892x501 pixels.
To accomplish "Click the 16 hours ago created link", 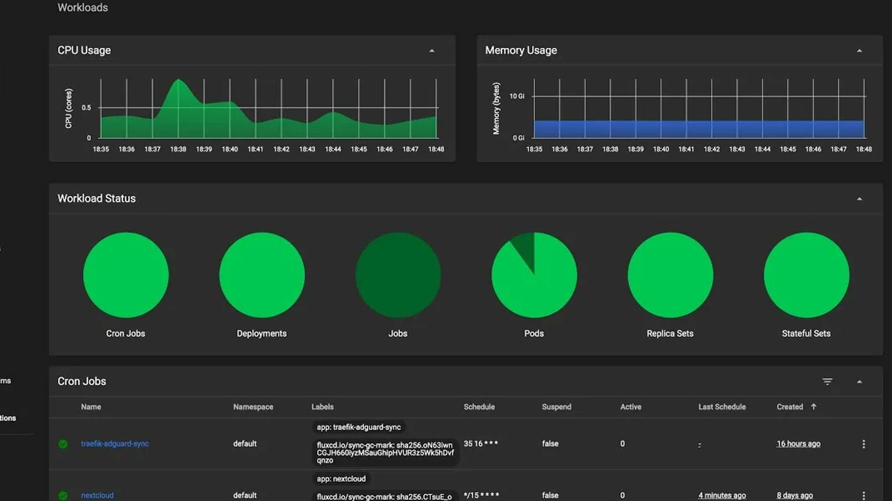I will [798, 443].
